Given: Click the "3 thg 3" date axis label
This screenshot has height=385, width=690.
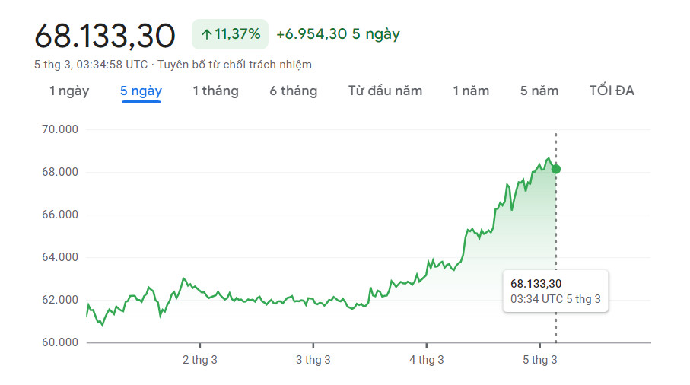Looking at the screenshot, I should pos(313,359).
